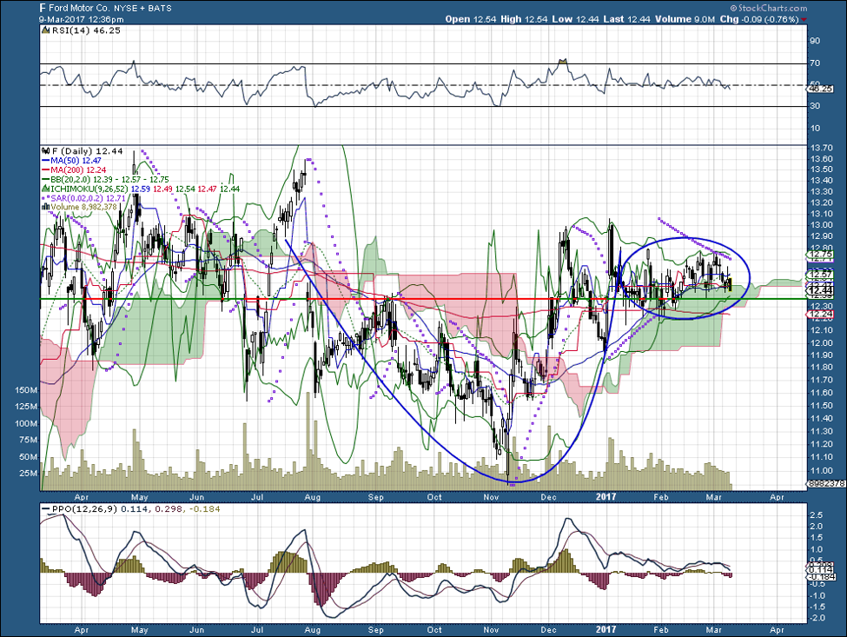Click the RSI(14) legend line marker
The height and width of the screenshot is (637, 847).
(x=46, y=30)
